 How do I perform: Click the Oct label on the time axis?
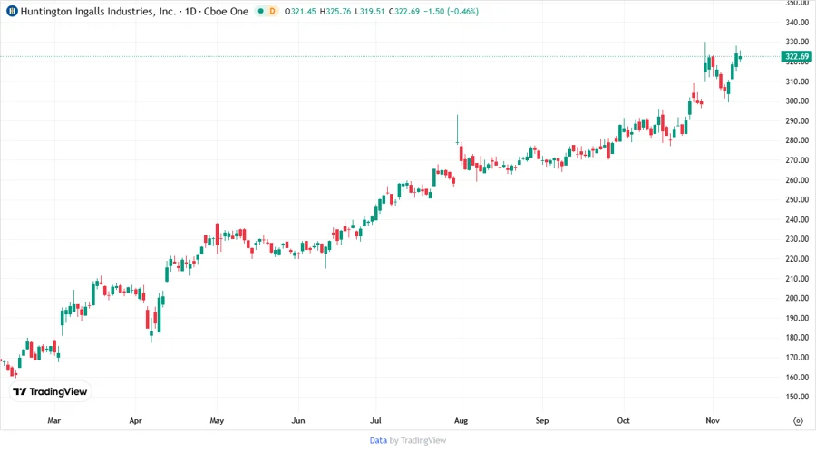pyautogui.click(x=624, y=421)
